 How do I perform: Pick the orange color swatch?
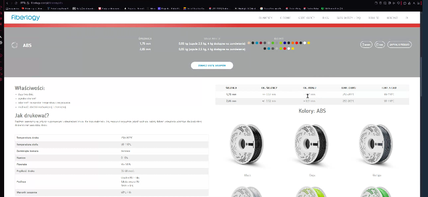(293, 43)
